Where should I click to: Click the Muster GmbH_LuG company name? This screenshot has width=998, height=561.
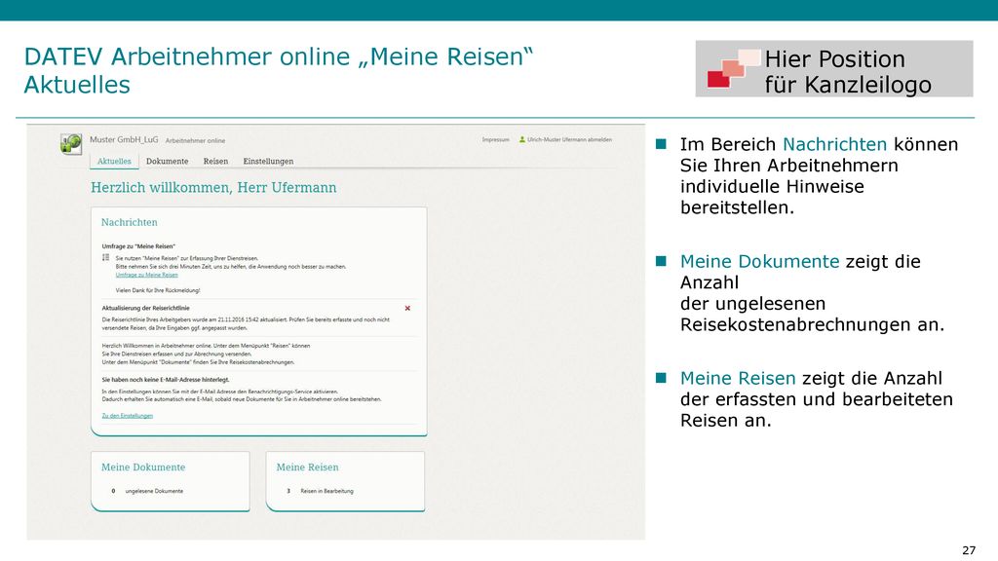[x=124, y=139]
